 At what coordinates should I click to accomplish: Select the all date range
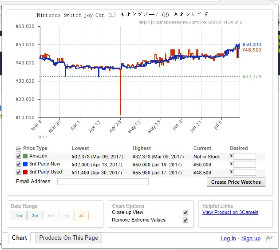[x=81, y=216]
